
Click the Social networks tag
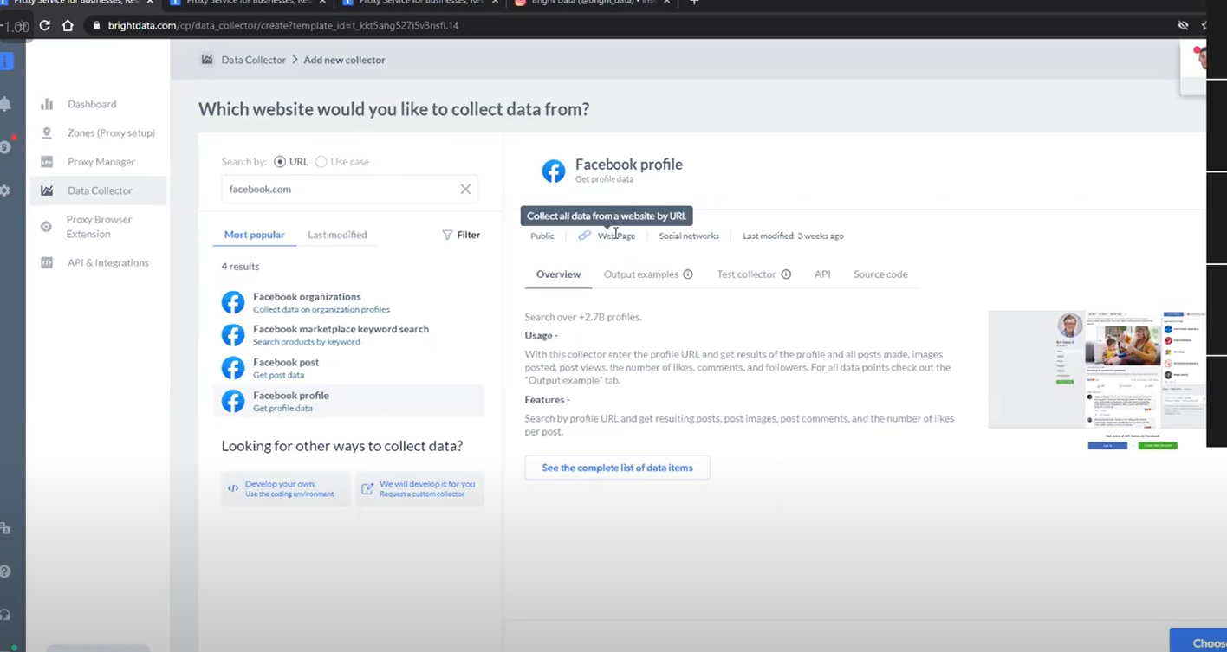coord(689,236)
